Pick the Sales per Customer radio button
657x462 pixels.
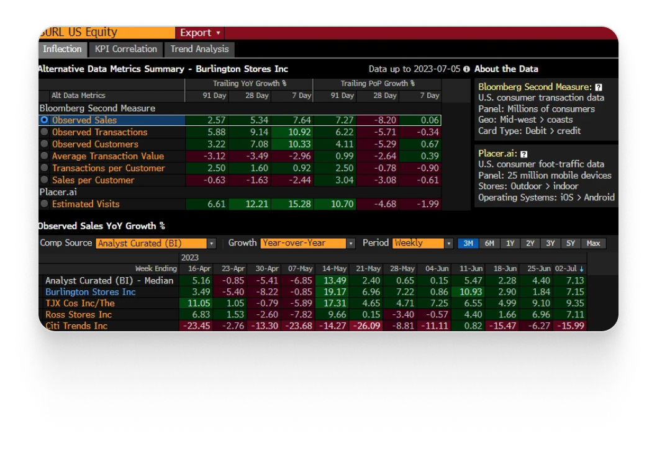tap(44, 180)
